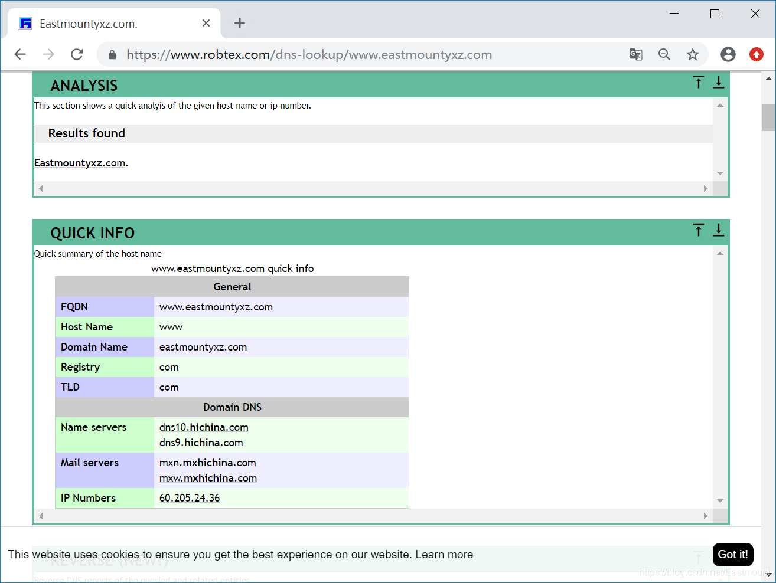Image resolution: width=776 pixels, height=583 pixels.
Task: Select the Domain Name value eastmountyxz.com
Action: 203,347
